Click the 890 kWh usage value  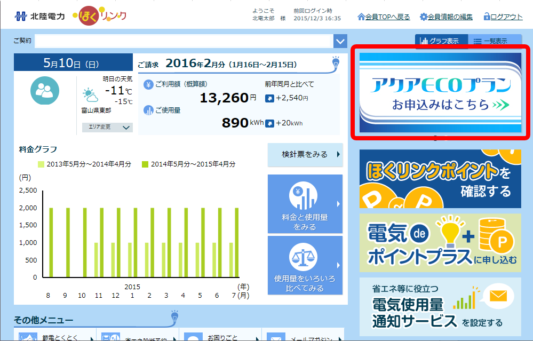pos(243,123)
